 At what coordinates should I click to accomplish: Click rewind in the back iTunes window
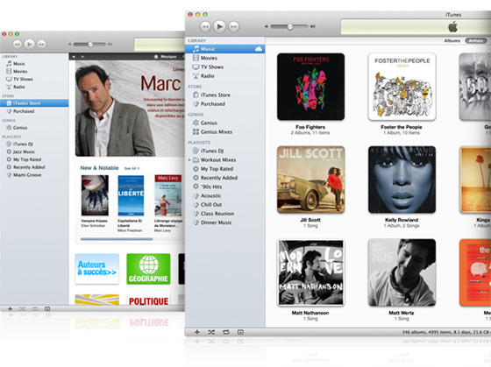click(18, 44)
